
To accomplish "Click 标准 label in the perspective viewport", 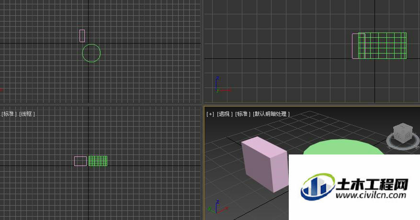I will point(242,114).
